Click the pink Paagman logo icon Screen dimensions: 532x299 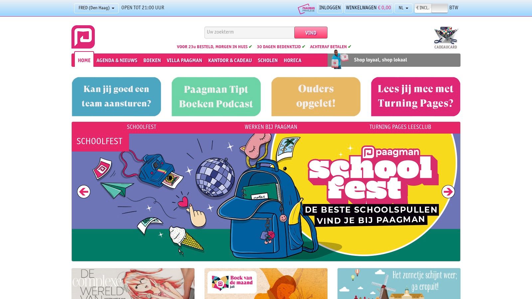[x=83, y=37]
